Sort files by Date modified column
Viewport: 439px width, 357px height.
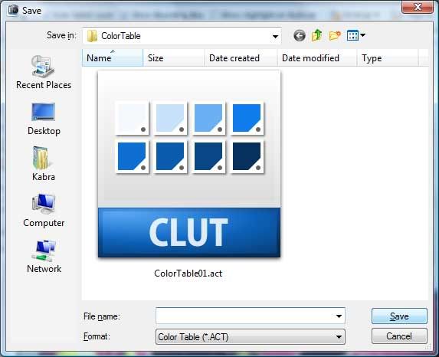click(317, 58)
